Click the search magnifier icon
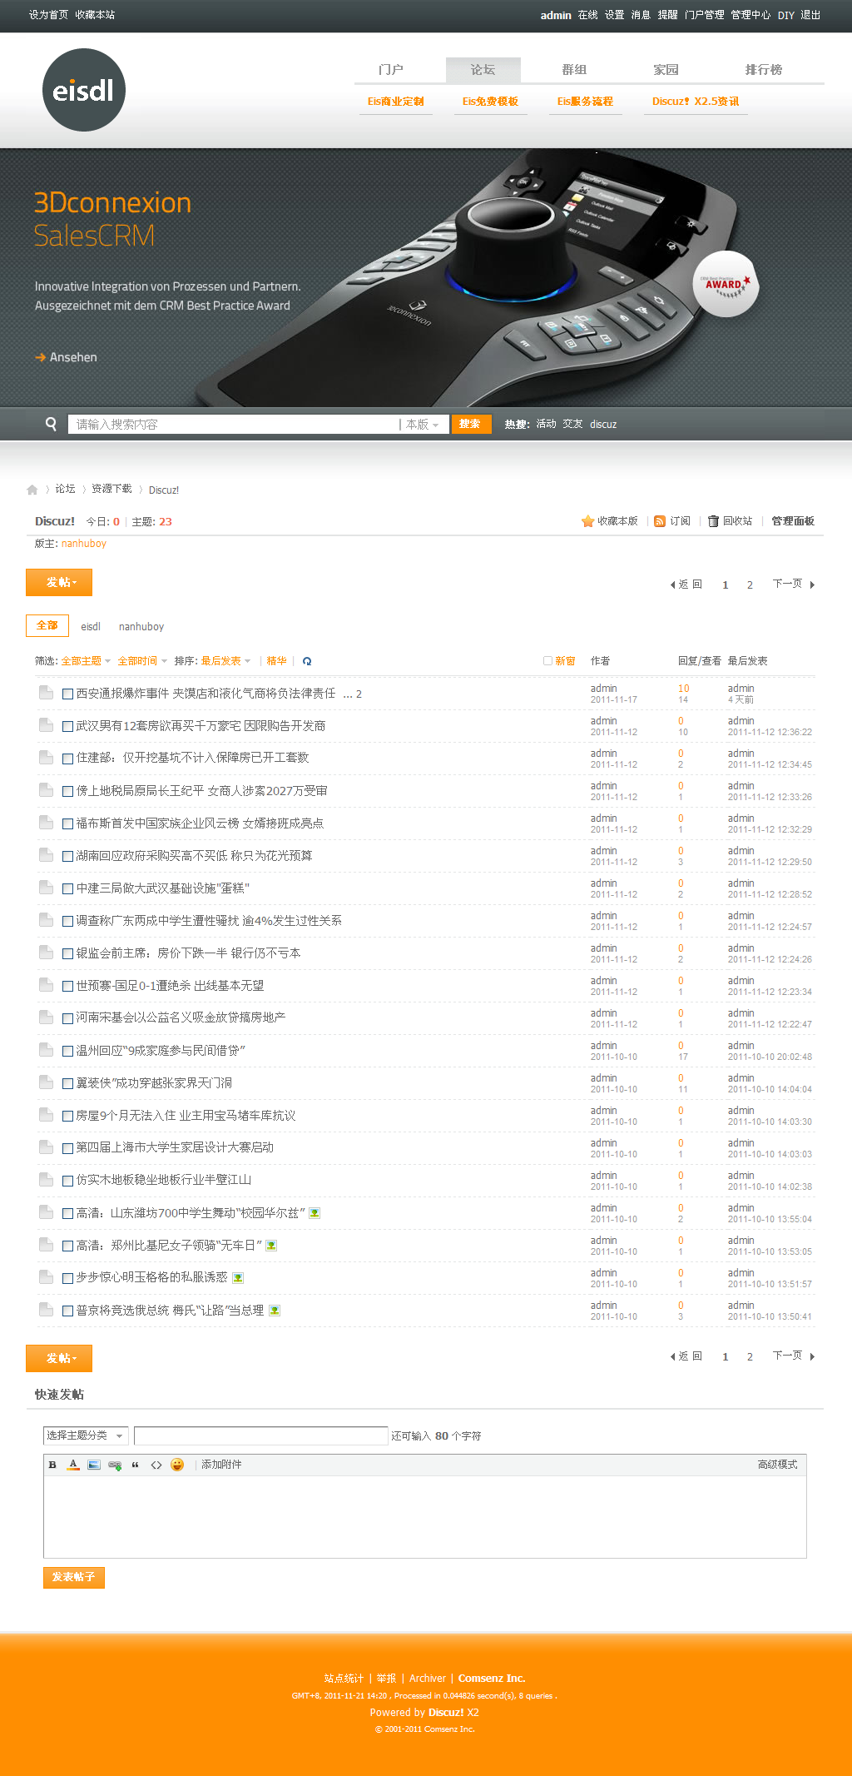This screenshot has width=852, height=1776. tap(51, 424)
